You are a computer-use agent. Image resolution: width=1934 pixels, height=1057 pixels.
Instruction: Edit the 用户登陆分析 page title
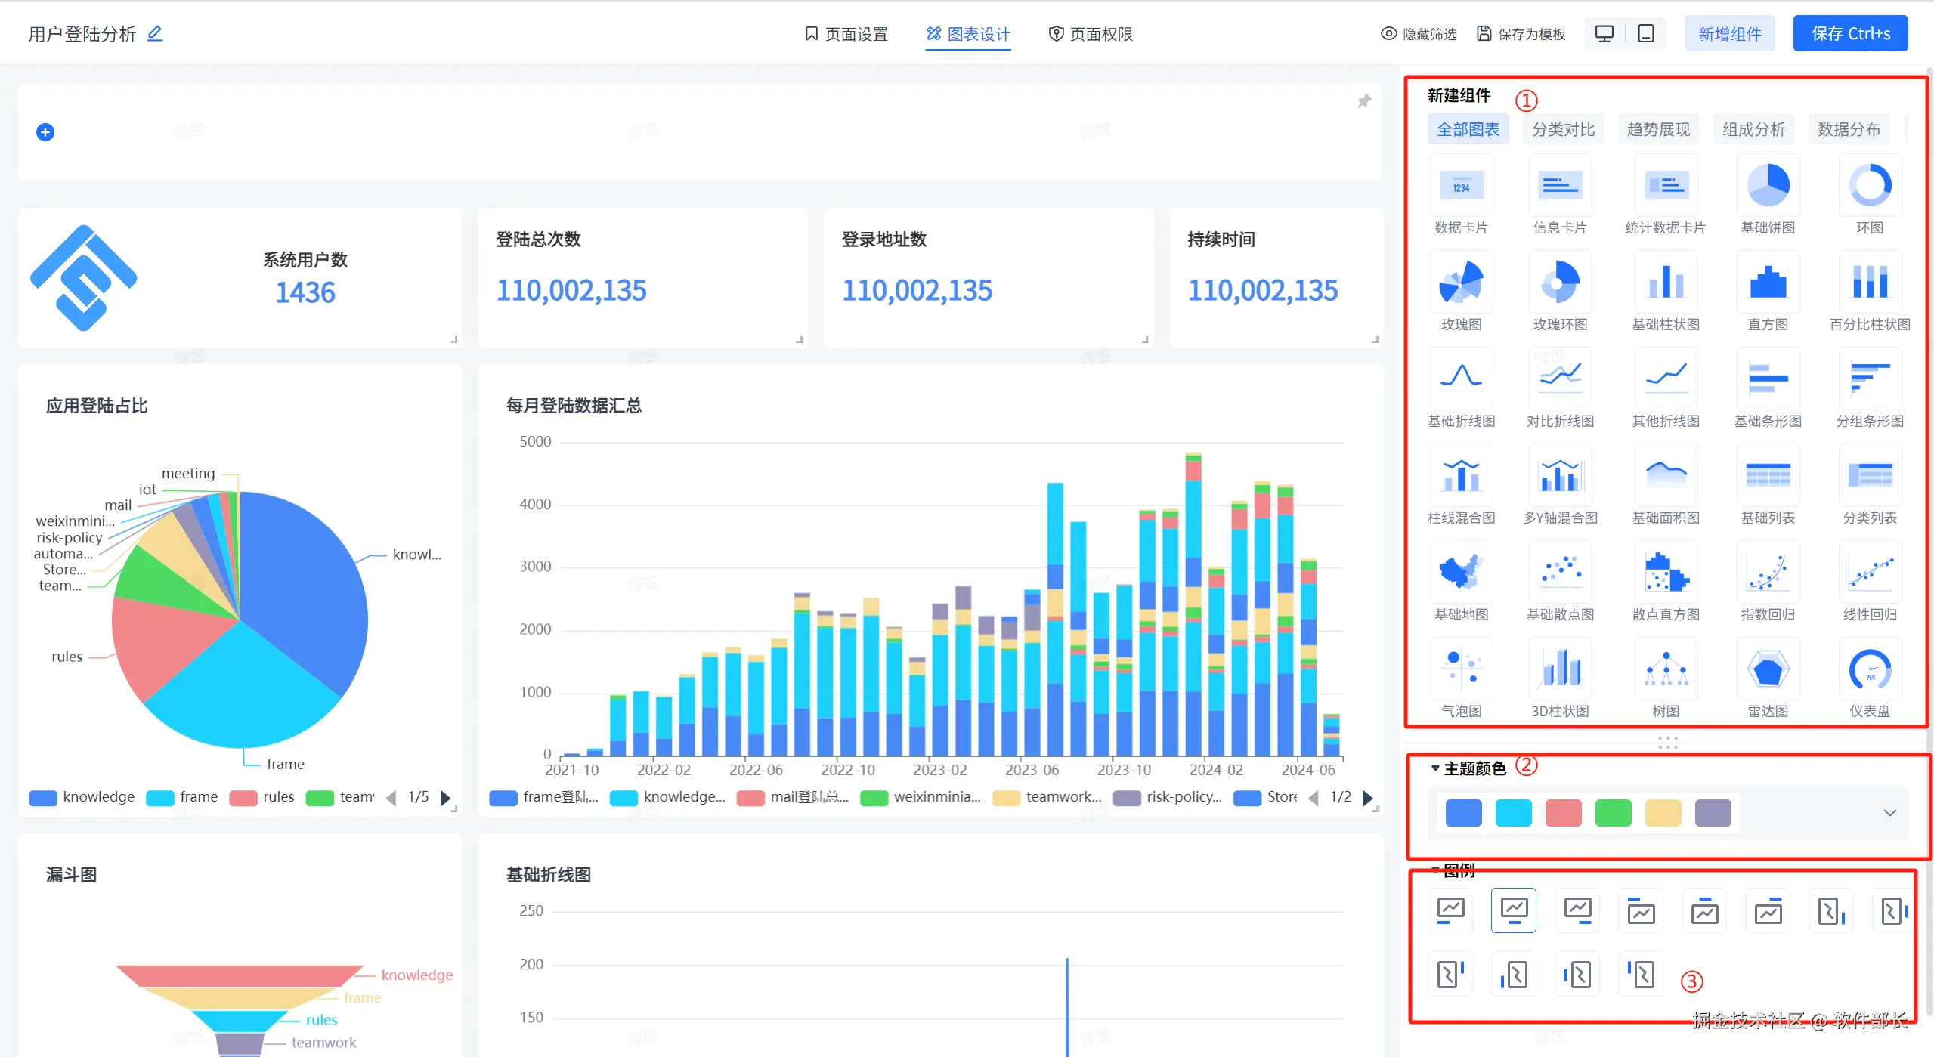click(155, 33)
